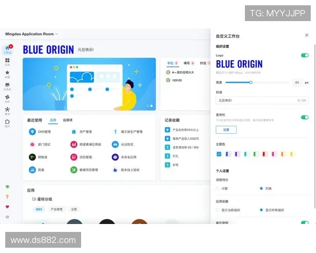
Task: Open the 工作台 home icon in sidebar
Action: click(7, 50)
